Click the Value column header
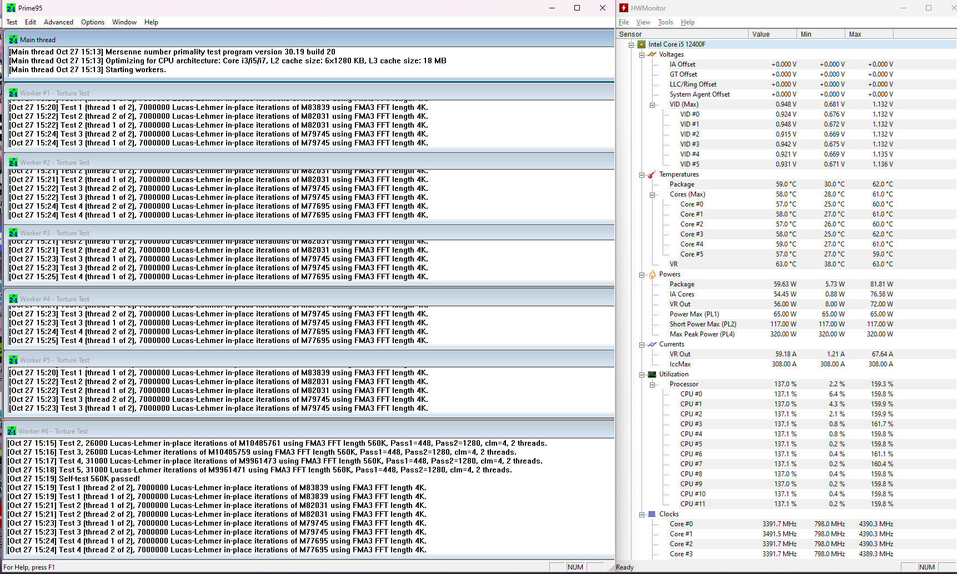 coord(773,34)
